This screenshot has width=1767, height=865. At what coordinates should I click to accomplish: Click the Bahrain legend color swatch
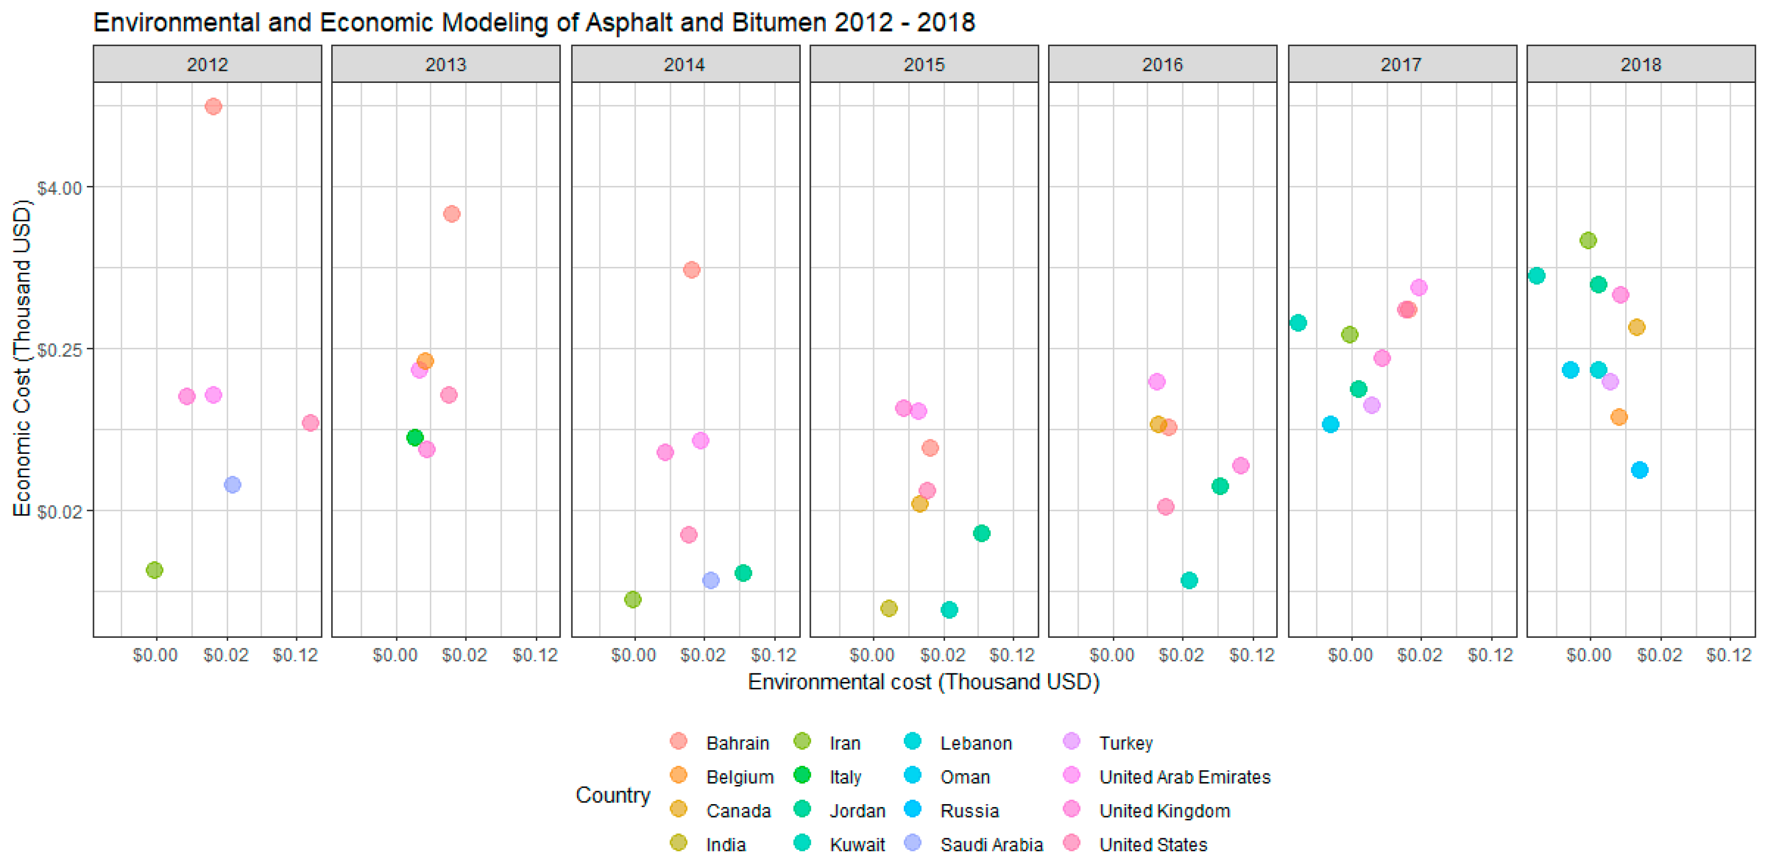[678, 741]
